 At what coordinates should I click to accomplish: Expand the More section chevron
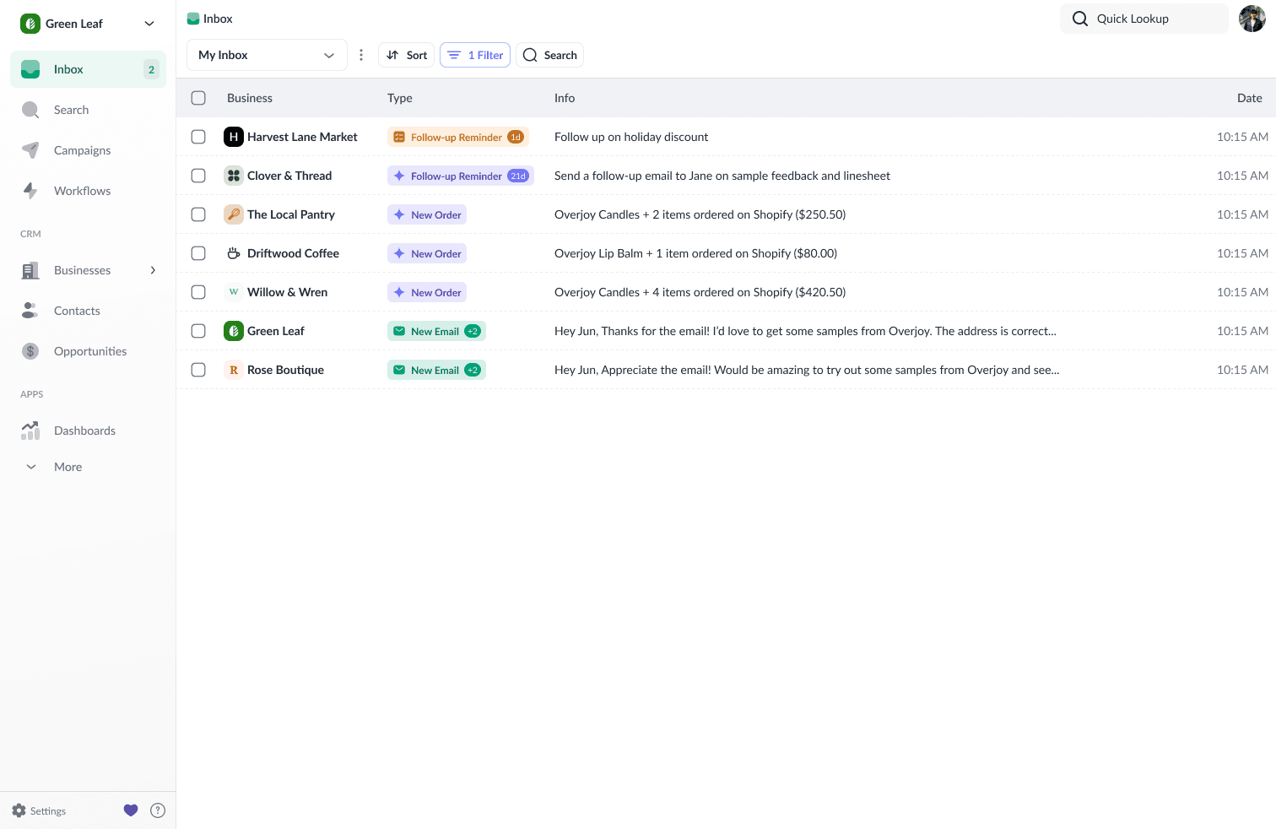[31, 467]
